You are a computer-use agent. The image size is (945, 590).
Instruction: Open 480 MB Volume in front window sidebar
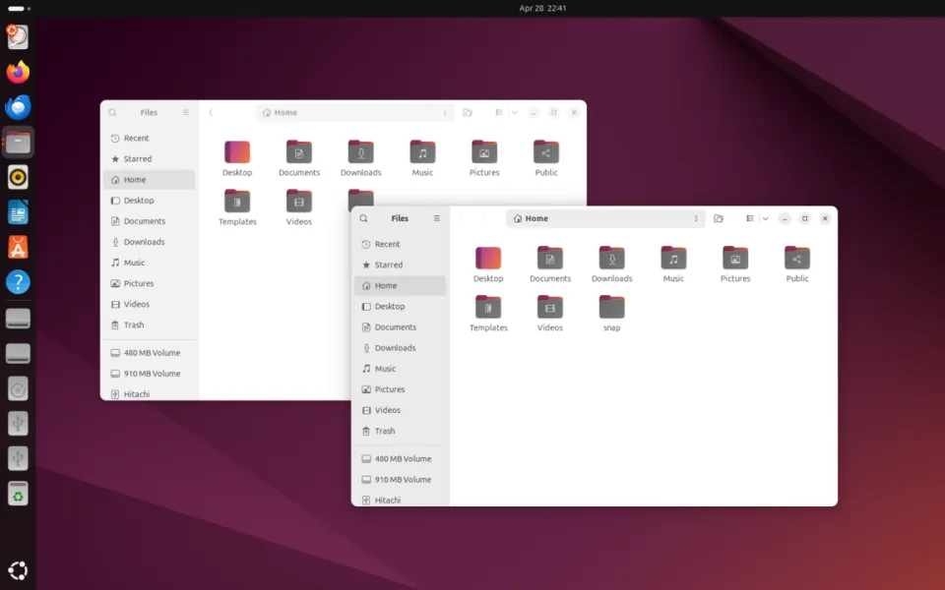(x=401, y=459)
